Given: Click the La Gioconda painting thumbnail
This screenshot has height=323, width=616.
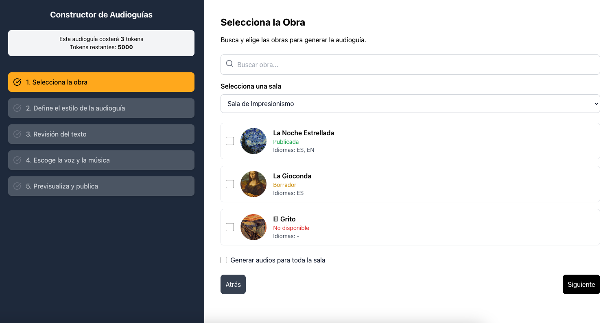Looking at the screenshot, I should pyautogui.click(x=253, y=184).
